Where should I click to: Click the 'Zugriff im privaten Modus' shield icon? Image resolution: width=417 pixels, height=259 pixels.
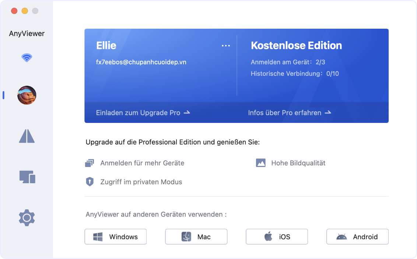90,182
